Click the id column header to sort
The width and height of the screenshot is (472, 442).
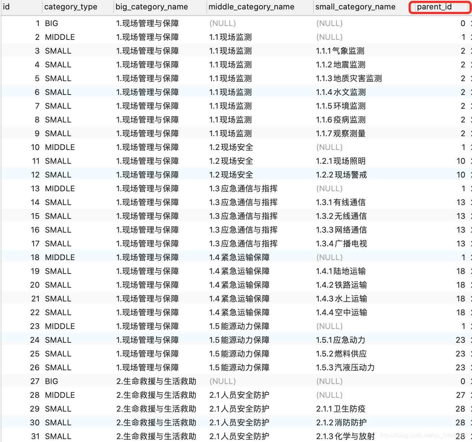tap(7, 7)
